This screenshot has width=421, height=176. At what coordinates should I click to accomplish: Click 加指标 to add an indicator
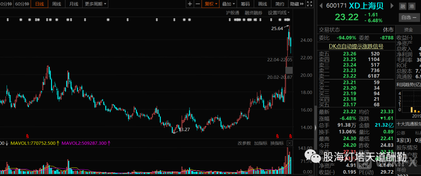pos(261,143)
